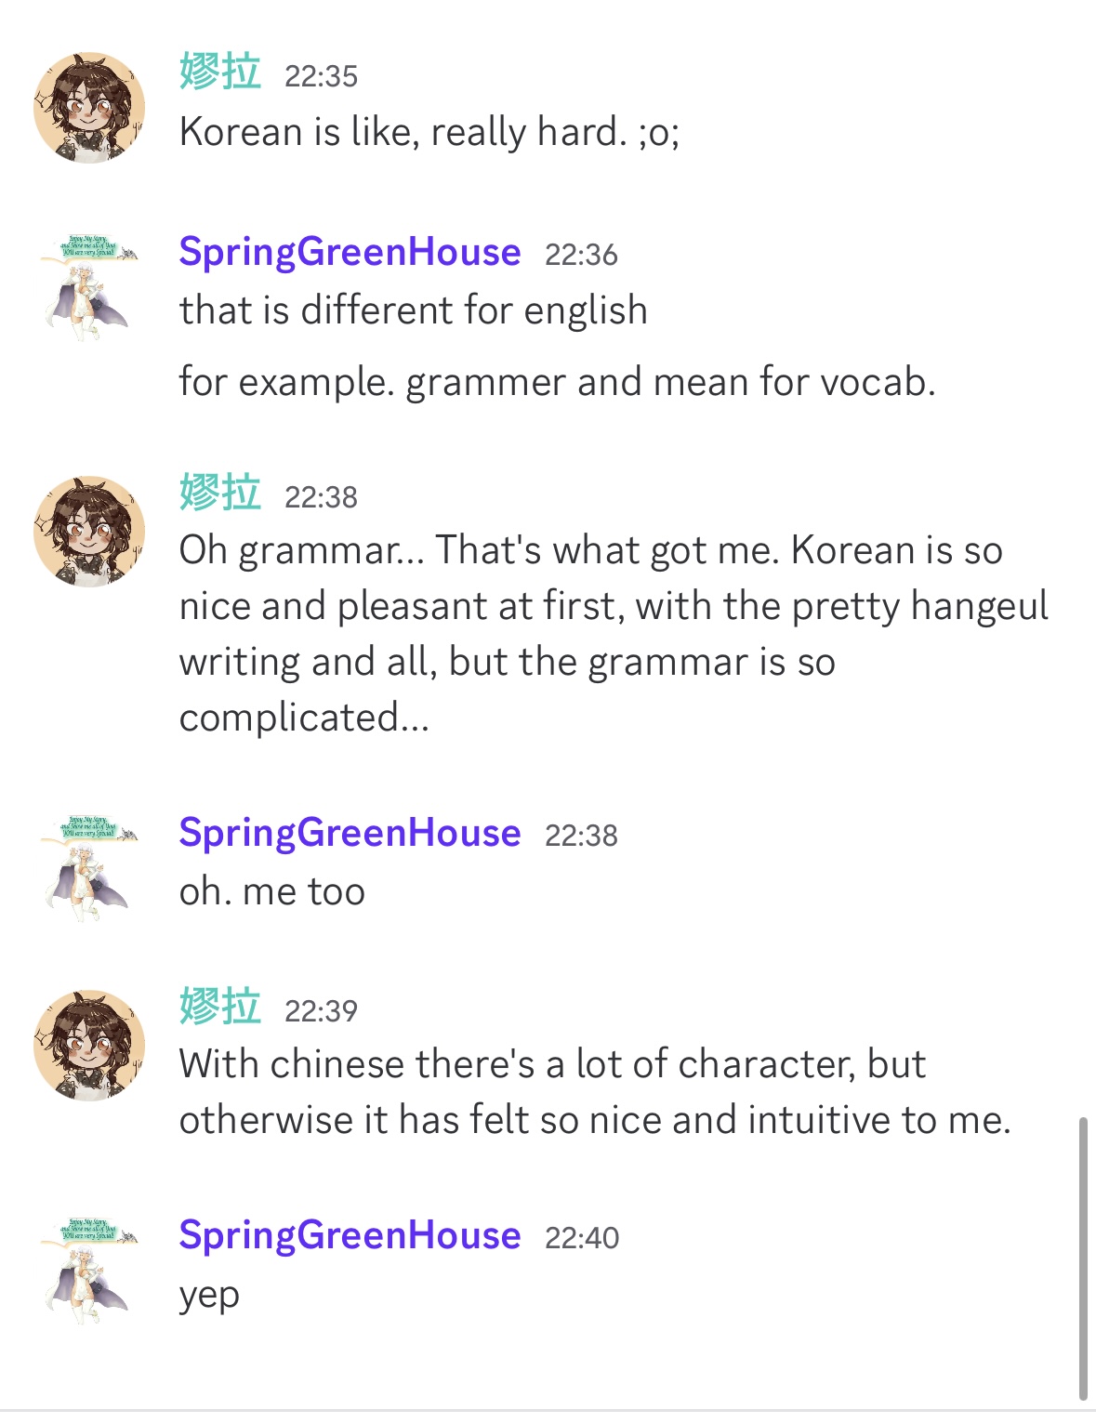Image resolution: width=1096 pixels, height=1423 pixels.
Task: Click 嫪拉's avatar on the 22:35 message
Action: pos(89,108)
